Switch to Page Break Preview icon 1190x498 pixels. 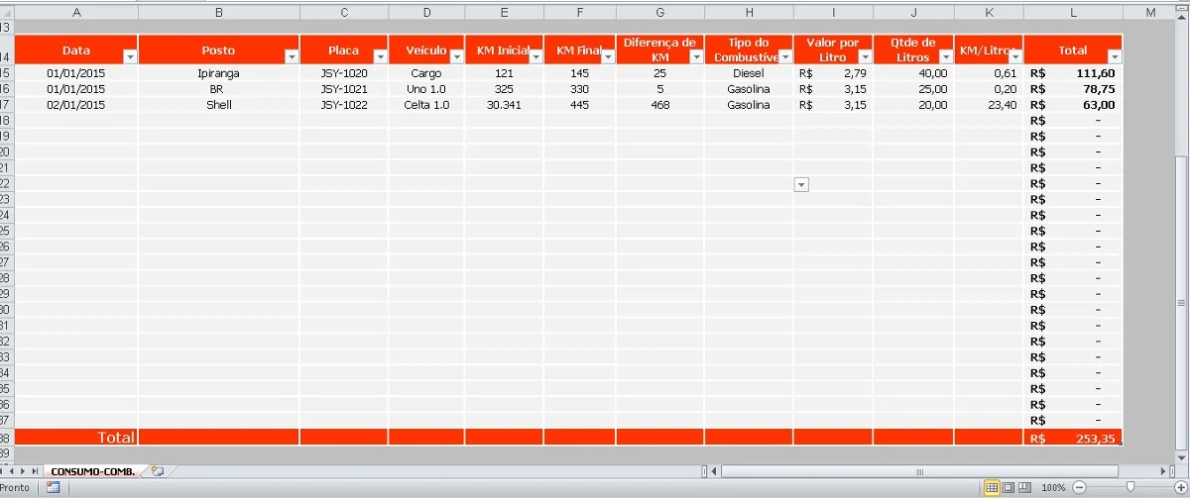[x=1024, y=488]
